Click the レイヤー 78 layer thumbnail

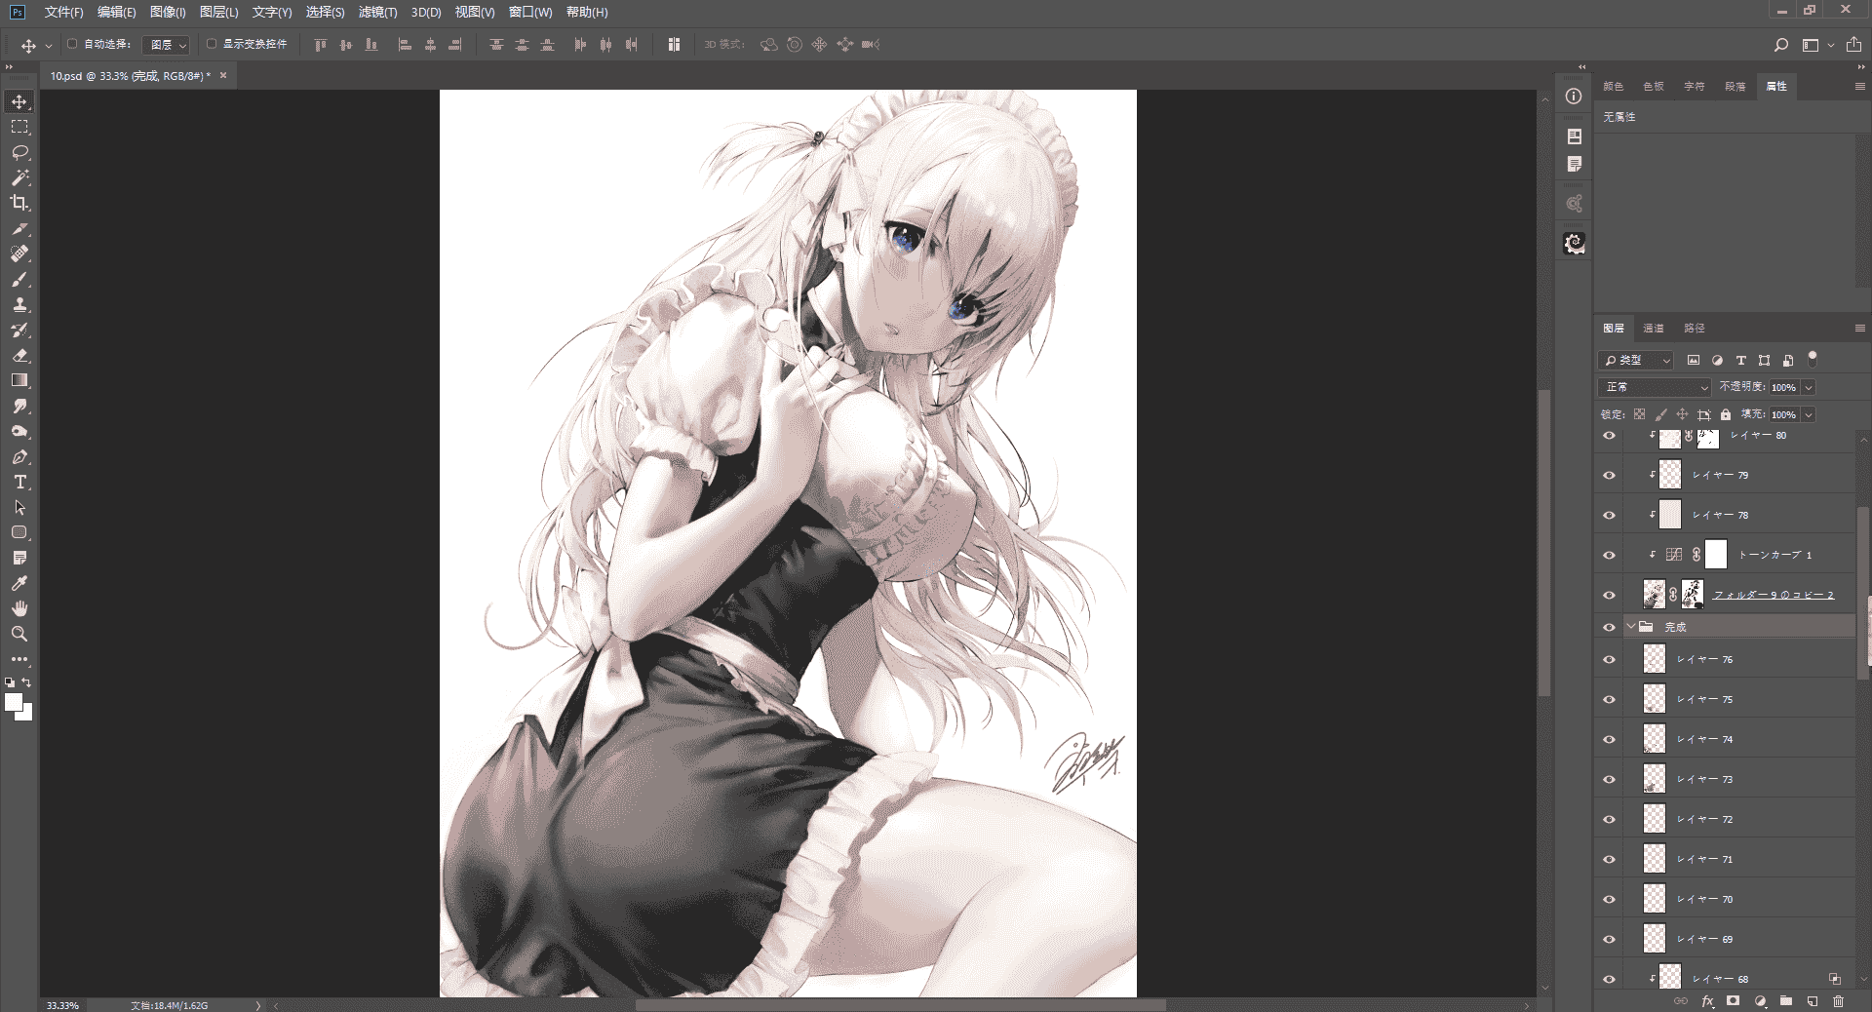[x=1670, y=515]
